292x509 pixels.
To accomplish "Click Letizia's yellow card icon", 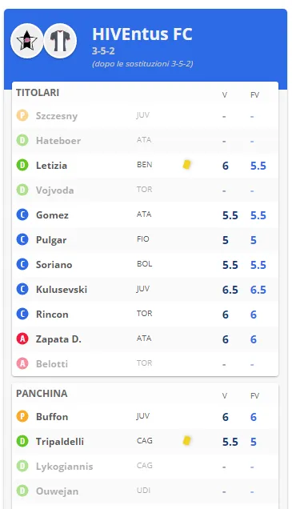I will click(186, 165).
